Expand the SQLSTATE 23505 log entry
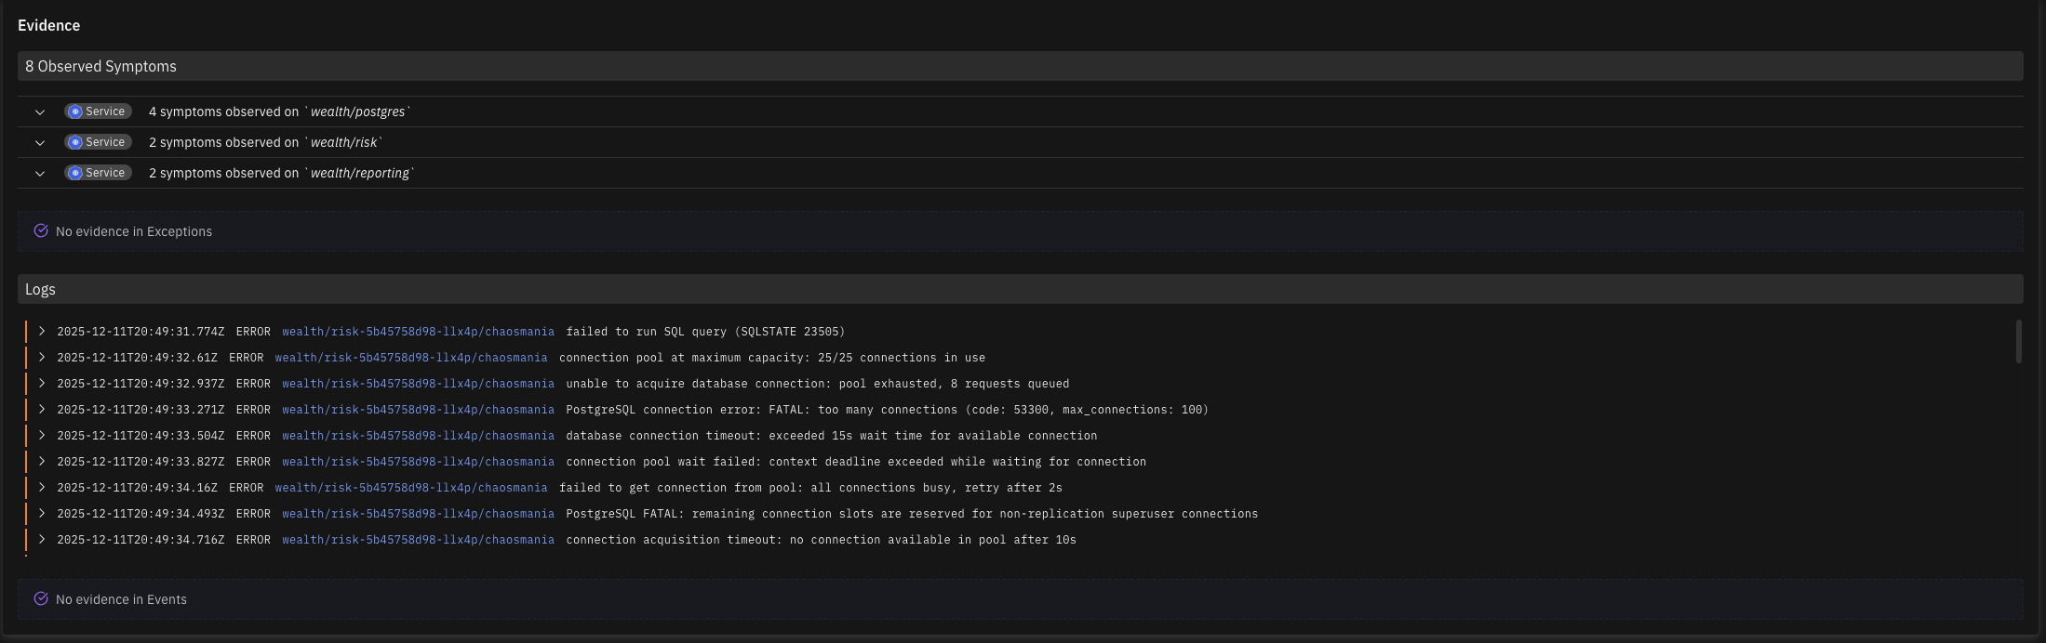Viewport: 2046px width, 643px height. click(x=42, y=332)
